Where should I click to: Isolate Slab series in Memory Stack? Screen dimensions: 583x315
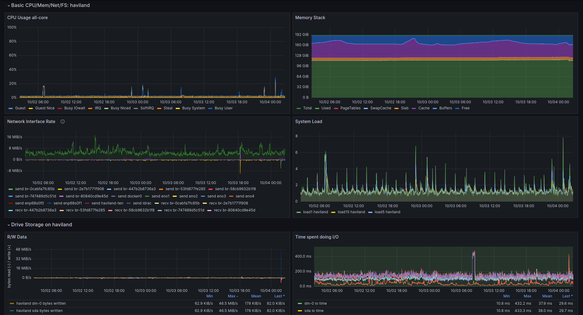tap(405, 108)
